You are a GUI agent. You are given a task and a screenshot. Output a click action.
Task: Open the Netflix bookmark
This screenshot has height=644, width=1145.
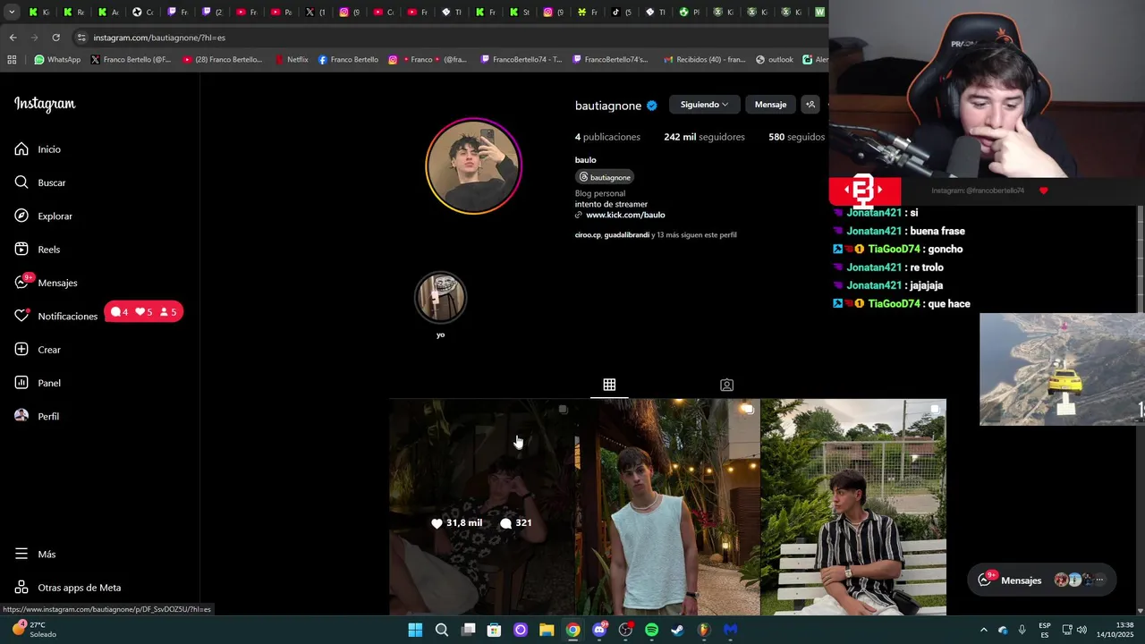[292, 60]
